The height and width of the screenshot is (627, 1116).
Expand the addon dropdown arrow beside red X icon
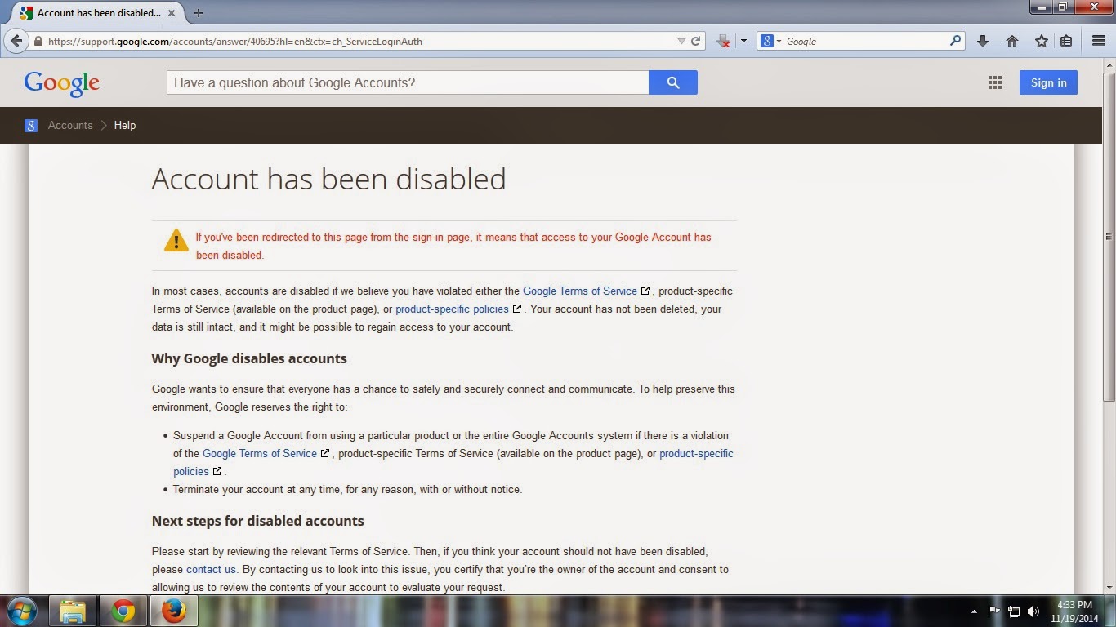point(743,41)
